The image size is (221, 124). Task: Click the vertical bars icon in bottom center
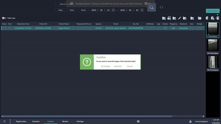coord(138,121)
